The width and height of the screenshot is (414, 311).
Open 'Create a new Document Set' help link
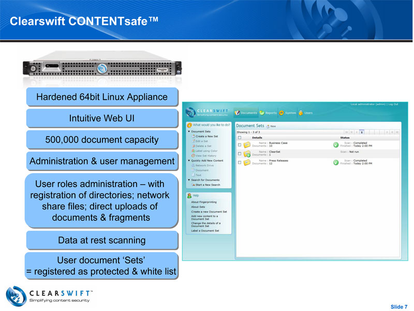click(209, 211)
